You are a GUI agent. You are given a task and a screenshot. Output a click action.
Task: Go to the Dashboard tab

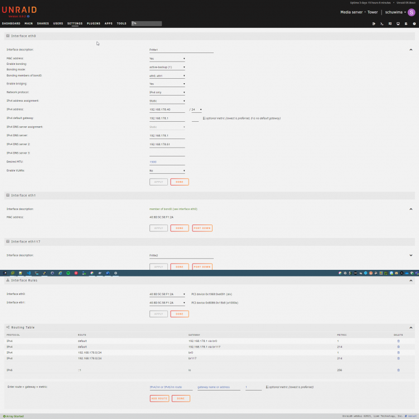(x=11, y=23)
